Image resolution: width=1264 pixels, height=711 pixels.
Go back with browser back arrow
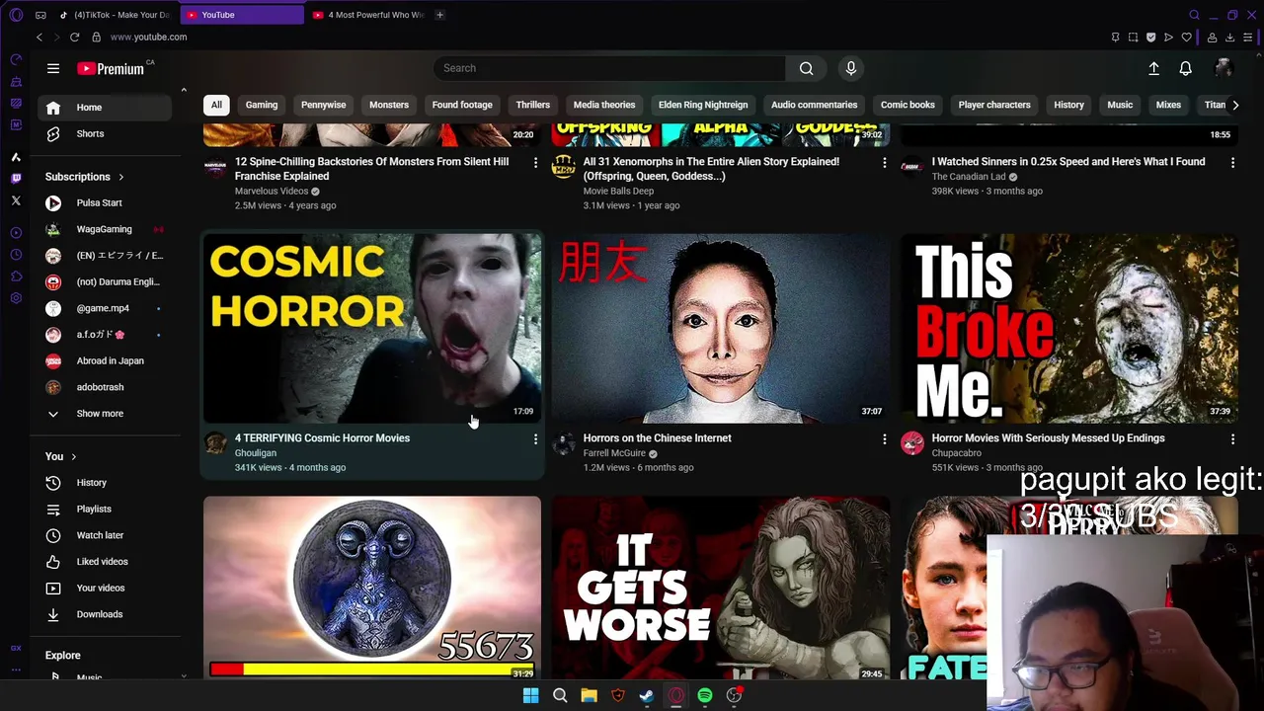click(39, 37)
